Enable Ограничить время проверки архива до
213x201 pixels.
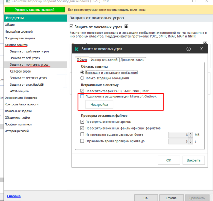[82, 141]
